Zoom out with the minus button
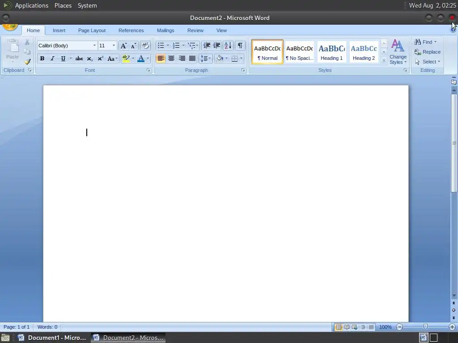This screenshot has height=343, width=458. [x=399, y=327]
